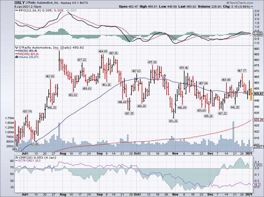Viewport: 264px width, 197px height.
Task: Click the MA(200) 429.26 legend entry
Action: [28, 54]
